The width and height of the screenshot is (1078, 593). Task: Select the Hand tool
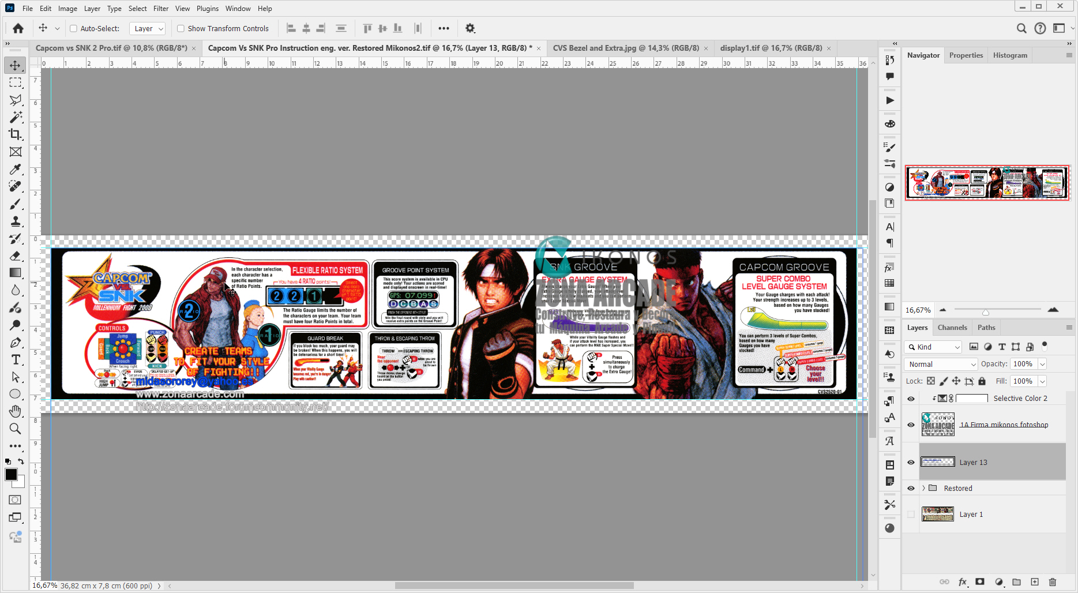point(16,411)
